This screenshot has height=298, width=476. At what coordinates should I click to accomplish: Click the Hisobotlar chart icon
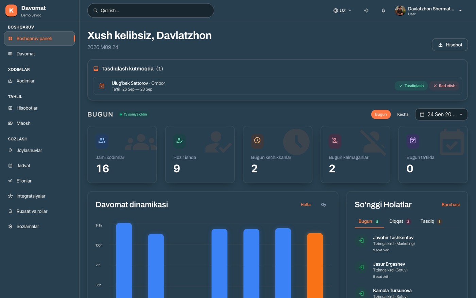tap(10, 108)
